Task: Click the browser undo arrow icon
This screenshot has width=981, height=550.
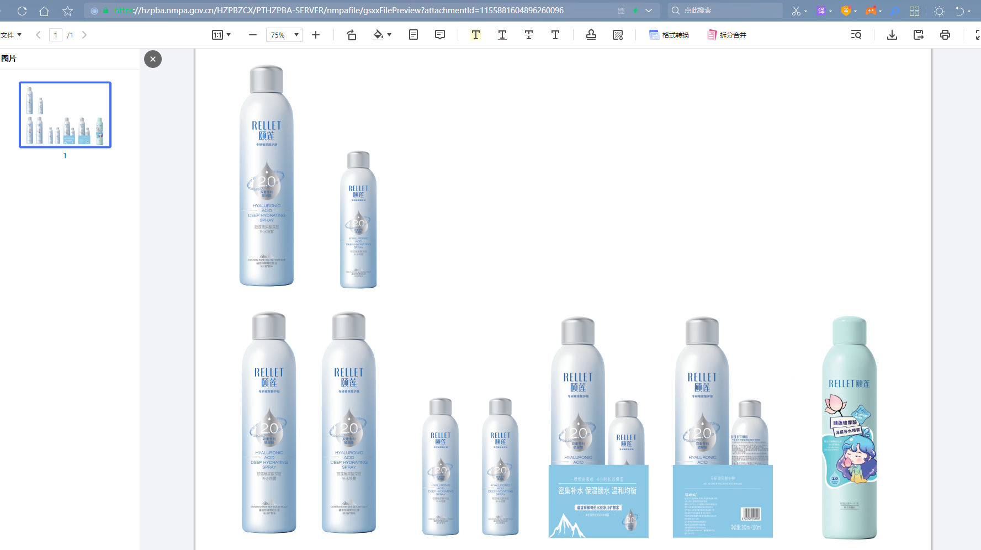Action: pos(960,11)
